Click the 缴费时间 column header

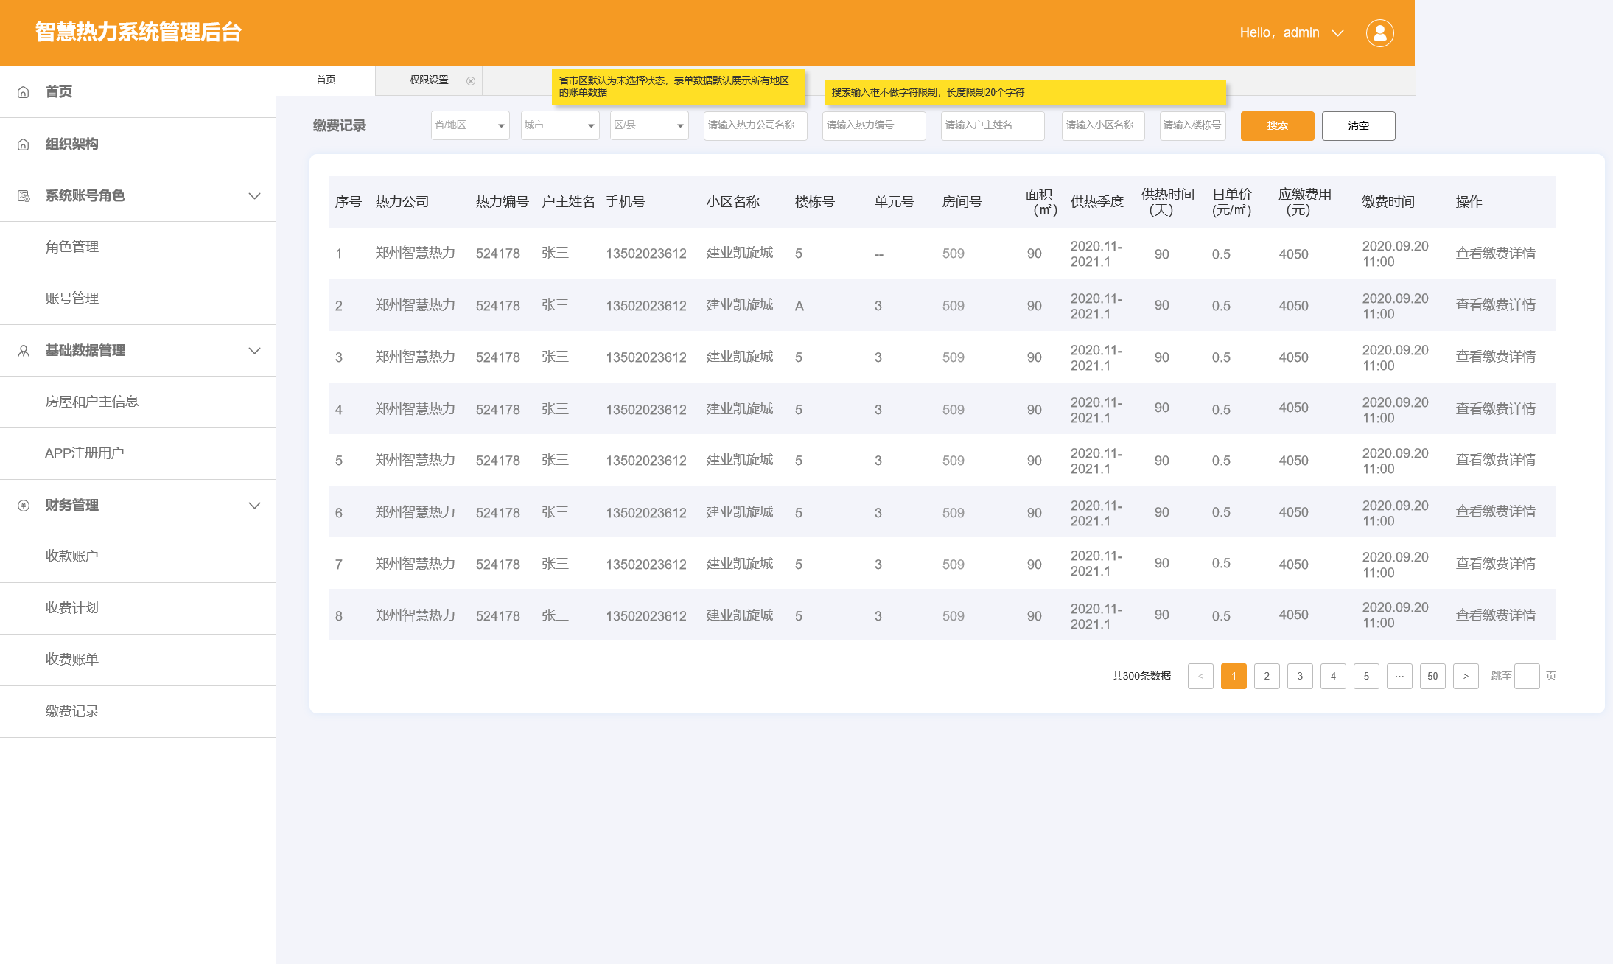[x=1388, y=202]
